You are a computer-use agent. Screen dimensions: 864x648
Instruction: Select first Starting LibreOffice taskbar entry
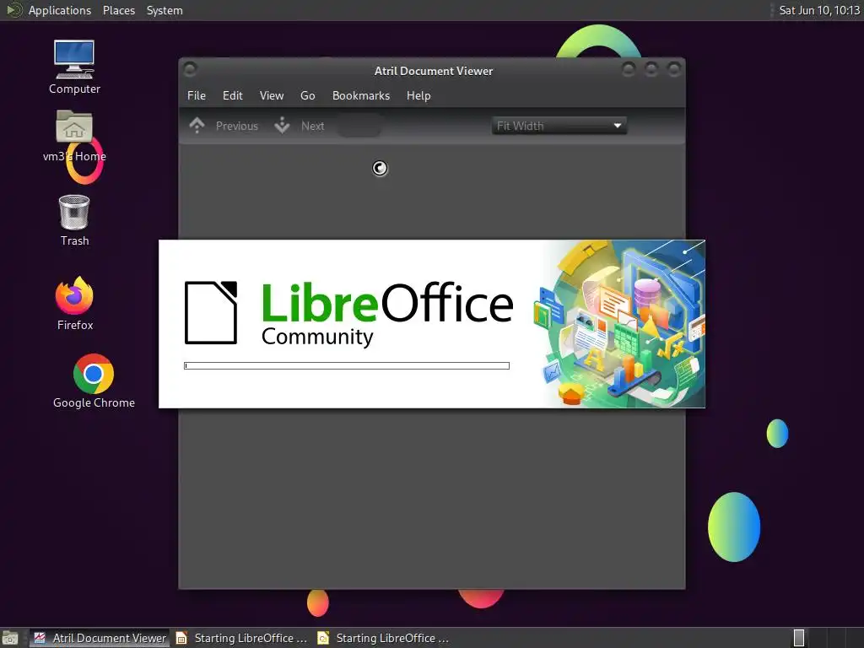coord(241,638)
